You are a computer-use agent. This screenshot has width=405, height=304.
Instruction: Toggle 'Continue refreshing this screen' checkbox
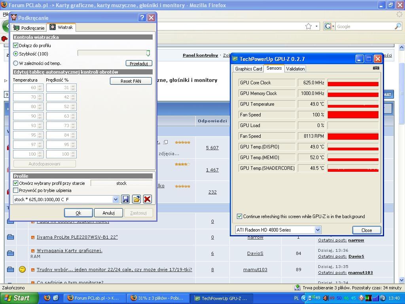pyautogui.click(x=239, y=217)
